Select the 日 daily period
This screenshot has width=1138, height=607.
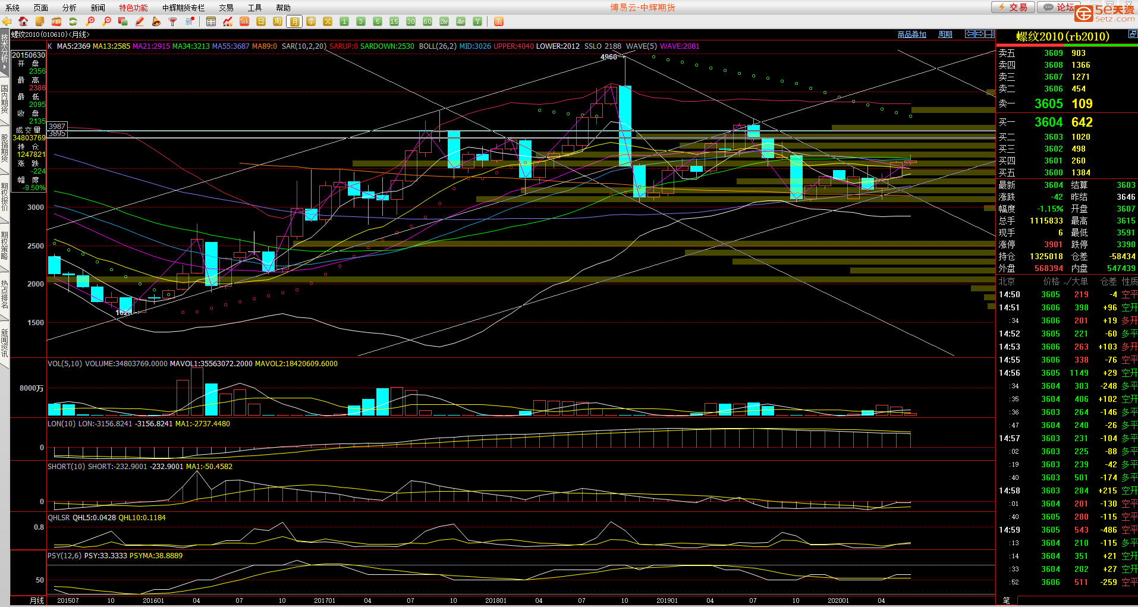click(x=261, y=21)
